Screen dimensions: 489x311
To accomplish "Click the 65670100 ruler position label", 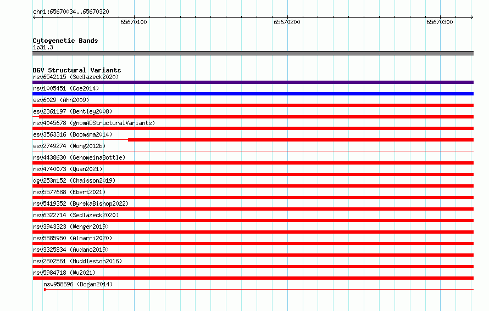I will (x=134, y=22).
